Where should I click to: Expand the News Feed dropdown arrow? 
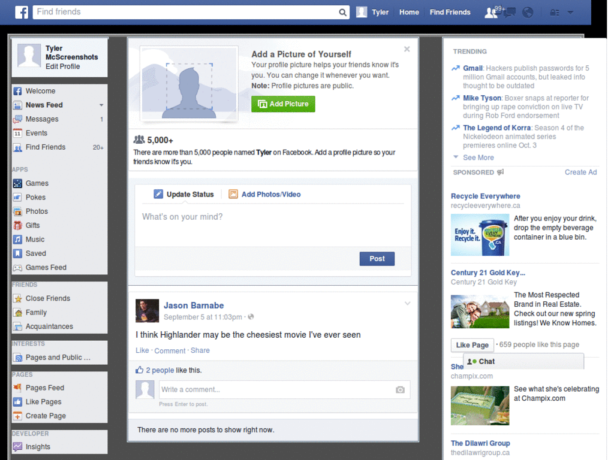(100, 104)
